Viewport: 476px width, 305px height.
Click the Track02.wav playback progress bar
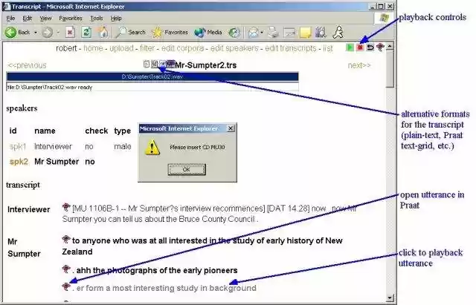152,77
